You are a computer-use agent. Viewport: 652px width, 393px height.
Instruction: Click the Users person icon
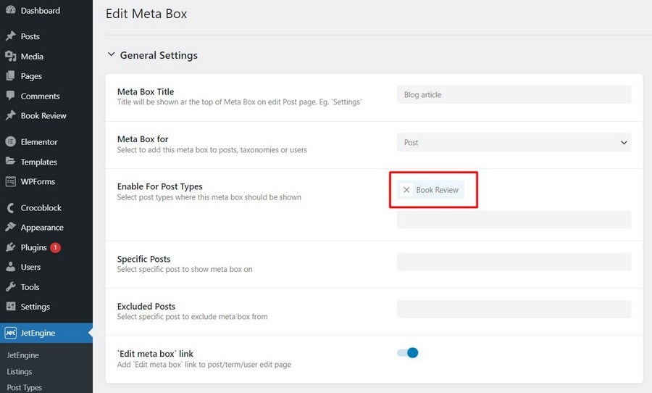[x=10, y=267]
